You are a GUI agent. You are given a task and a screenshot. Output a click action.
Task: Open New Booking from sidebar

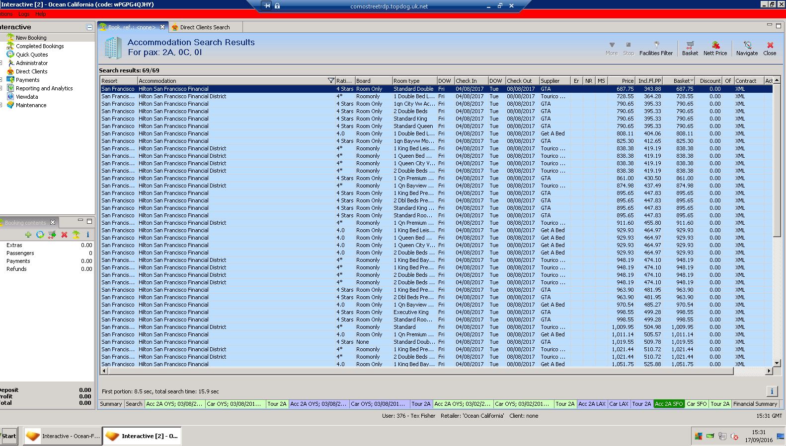tap(31, 38)
